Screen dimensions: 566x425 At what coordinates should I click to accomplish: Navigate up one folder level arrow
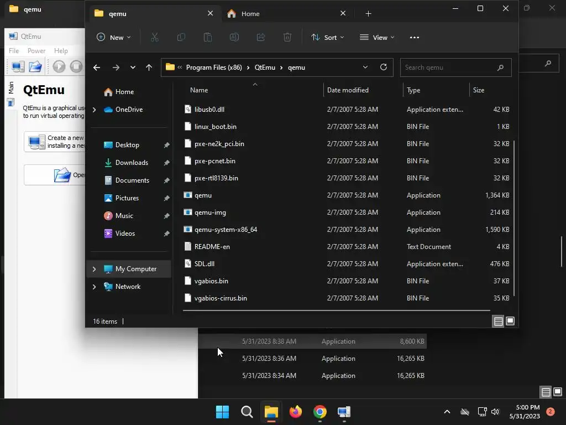tap(149, 68)
